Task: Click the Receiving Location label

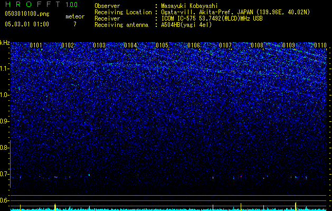Action: [123, 12]
